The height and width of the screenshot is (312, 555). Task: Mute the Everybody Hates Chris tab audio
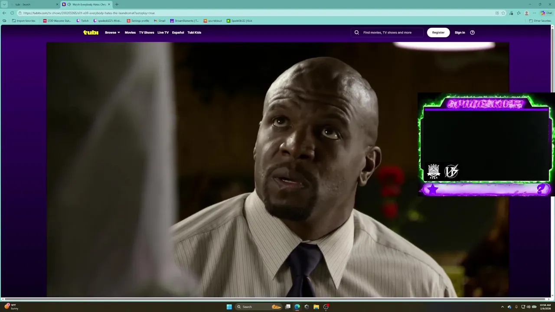click(x=69, y=4)
